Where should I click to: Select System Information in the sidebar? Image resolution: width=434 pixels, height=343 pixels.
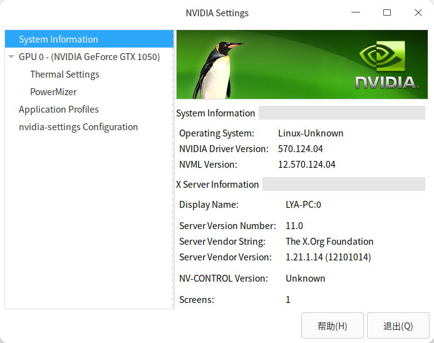click(89, 39)
